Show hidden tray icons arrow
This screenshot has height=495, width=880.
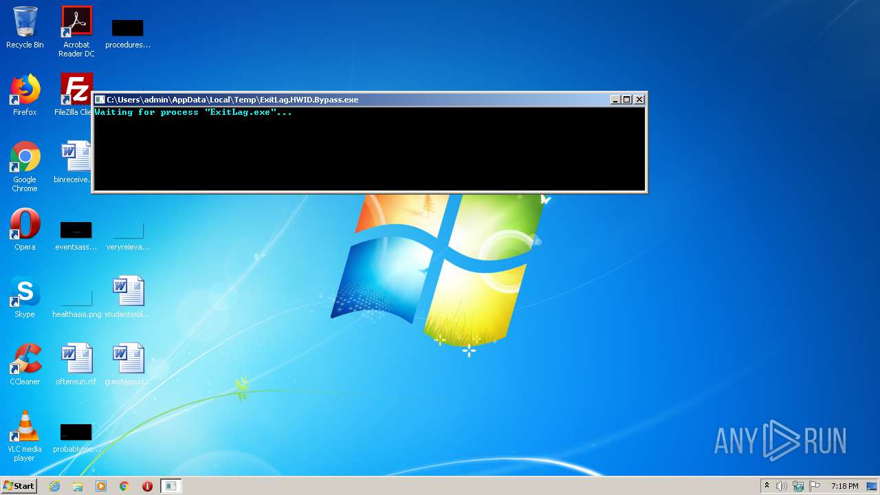[x=767, y=486]
